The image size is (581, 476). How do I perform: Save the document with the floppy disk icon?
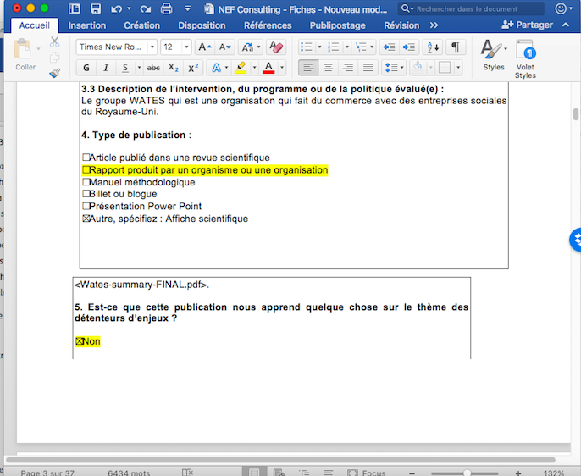click(96, 8)
